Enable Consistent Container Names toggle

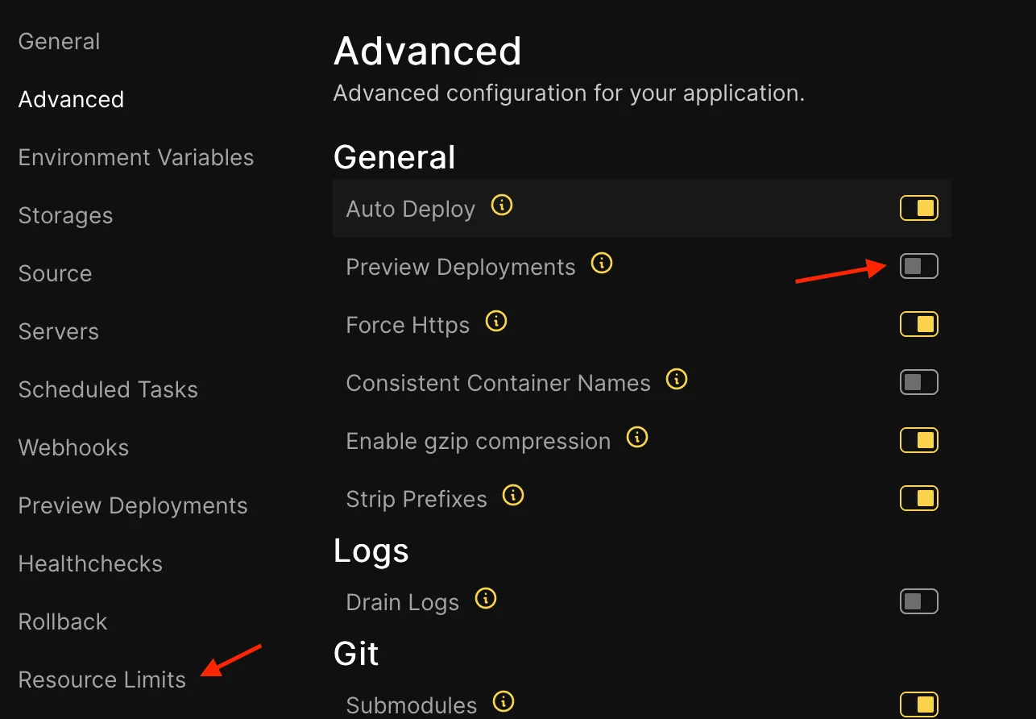(x=919, y=383)
